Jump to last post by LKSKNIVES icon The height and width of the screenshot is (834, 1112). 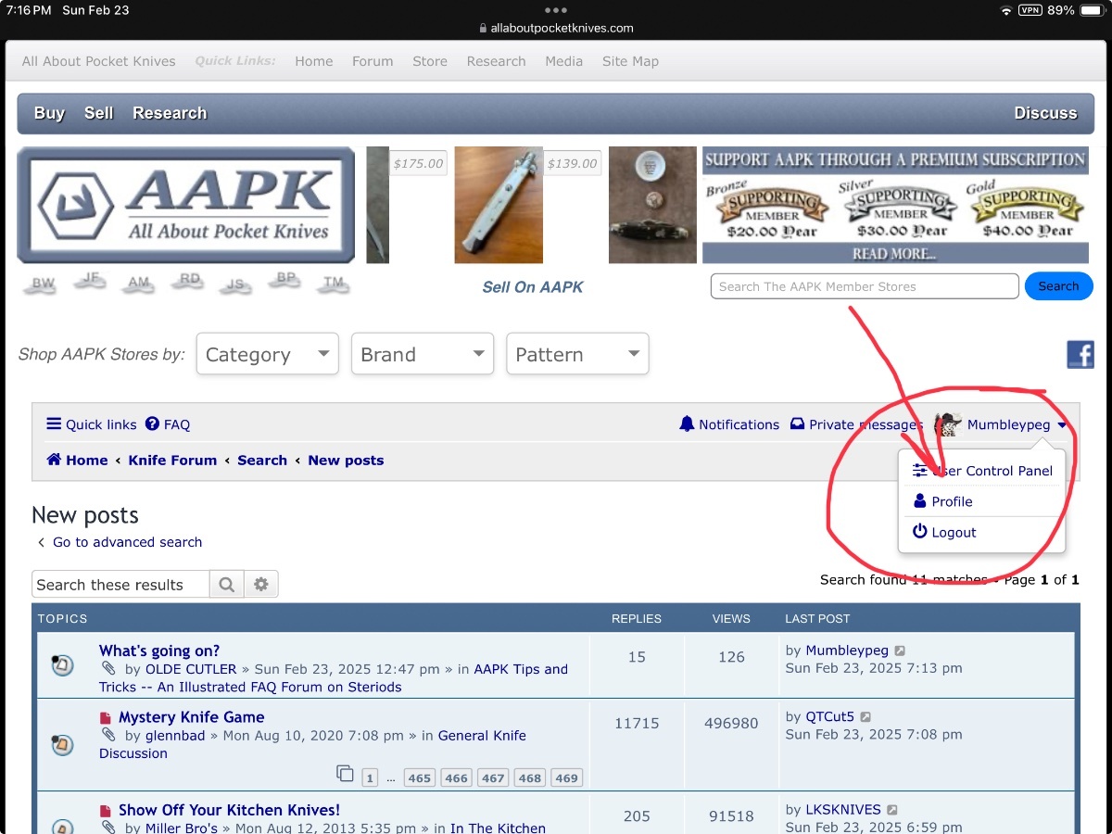click(891, 810)
